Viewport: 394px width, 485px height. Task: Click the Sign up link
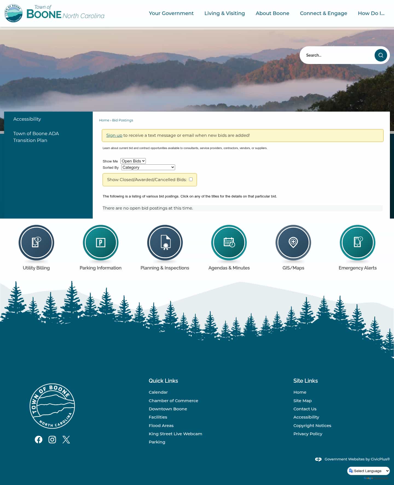pyautogui.click(x=114, y=135)
